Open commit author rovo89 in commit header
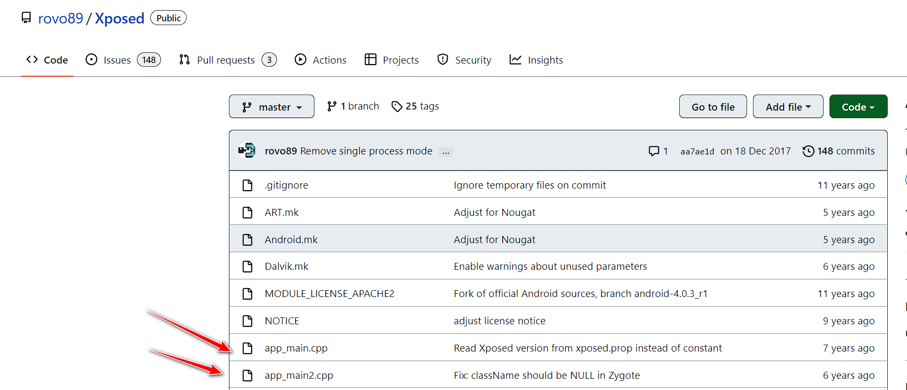Image resolution: width=907 pixels, height=390 pixels. (281, 151)
